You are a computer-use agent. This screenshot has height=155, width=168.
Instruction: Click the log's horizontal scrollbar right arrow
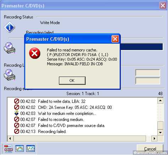pos(154,138)
